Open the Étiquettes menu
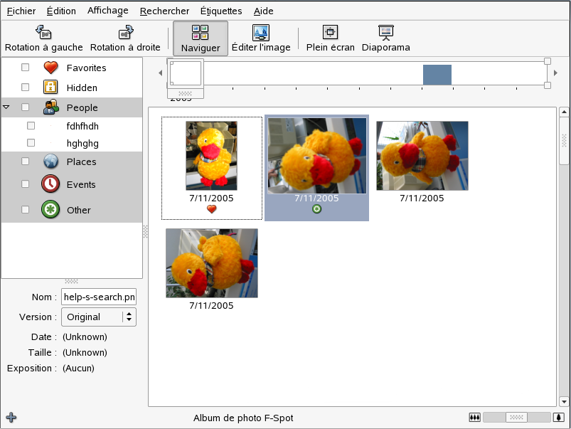571x429 pixels. [x=221, y=11]
